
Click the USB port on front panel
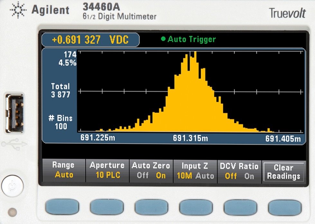click(x=14, y=113)
